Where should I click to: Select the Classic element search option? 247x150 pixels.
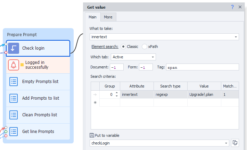point(123,47)
